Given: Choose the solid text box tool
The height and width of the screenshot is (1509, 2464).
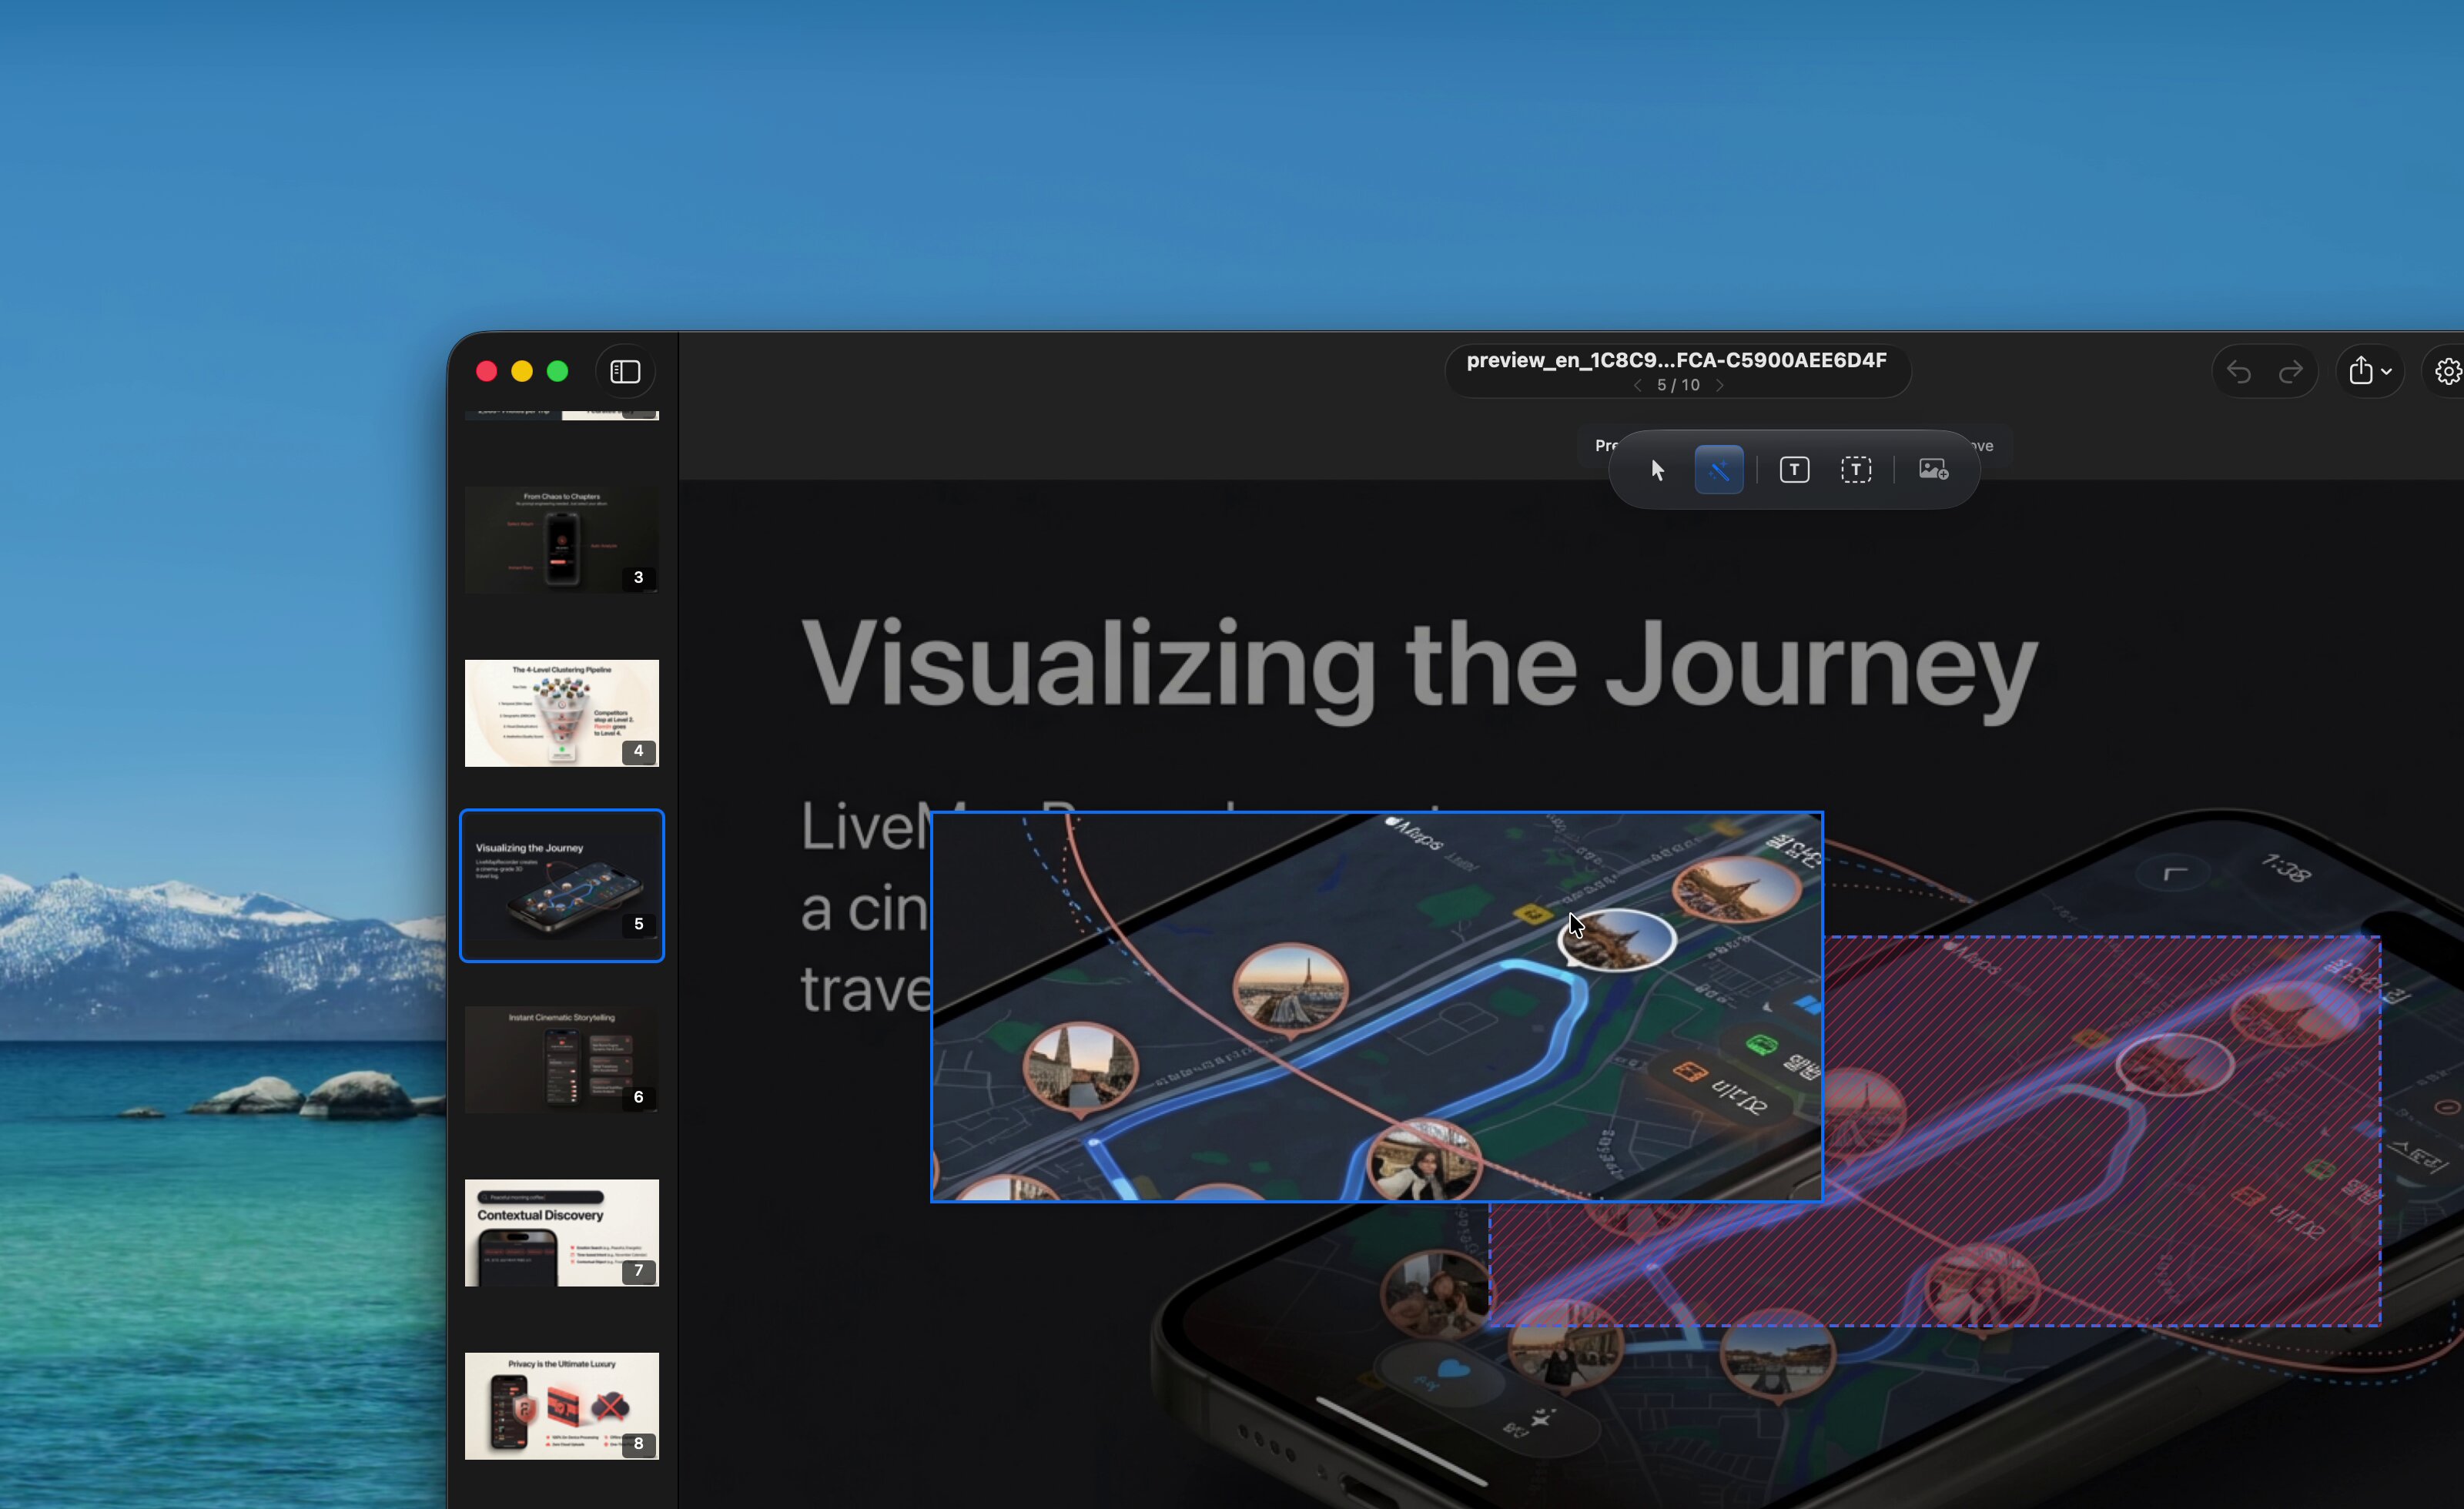Looking at the screenshot, I should 1794,470.
